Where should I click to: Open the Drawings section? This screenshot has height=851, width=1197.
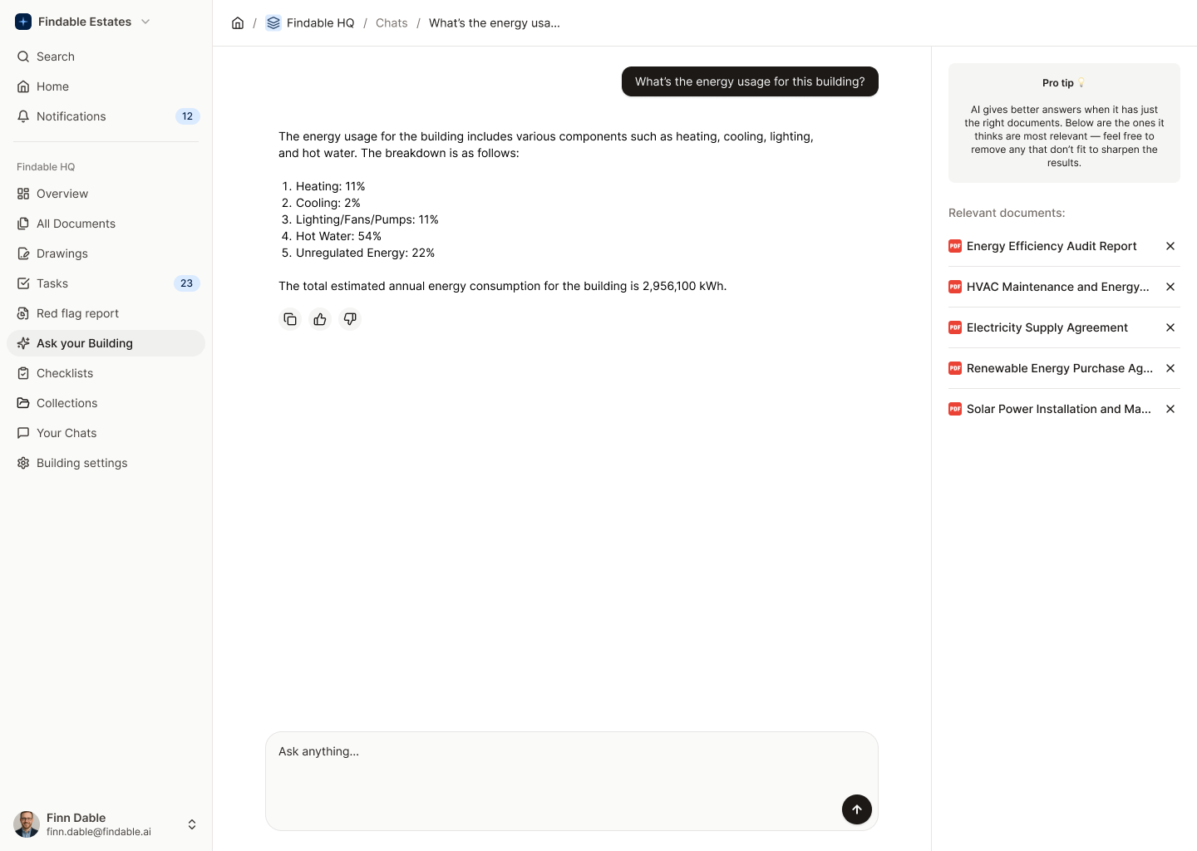(106, 253)
